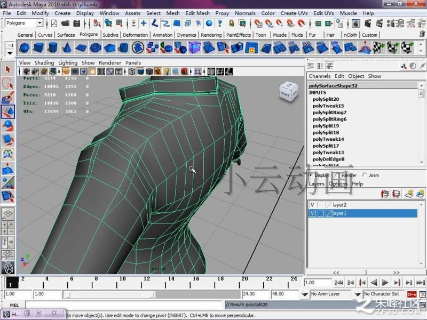Toggle the lock selection padlock icon
The width and height of the screenshot is (427, 320).
231,23
